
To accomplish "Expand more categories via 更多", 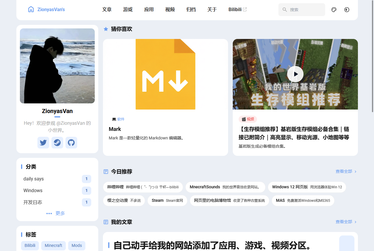I will [56, 214].
